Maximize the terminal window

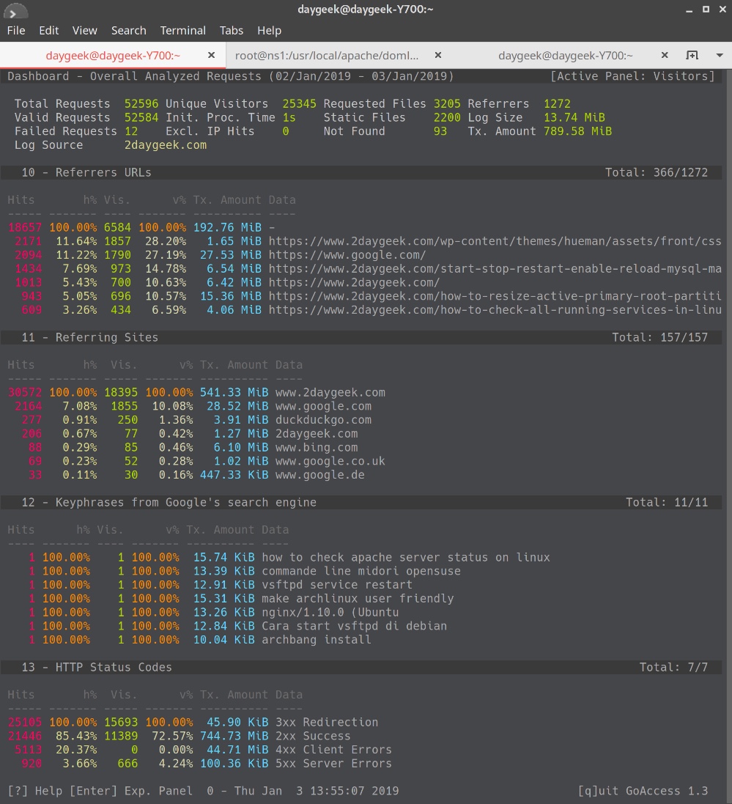706,10
